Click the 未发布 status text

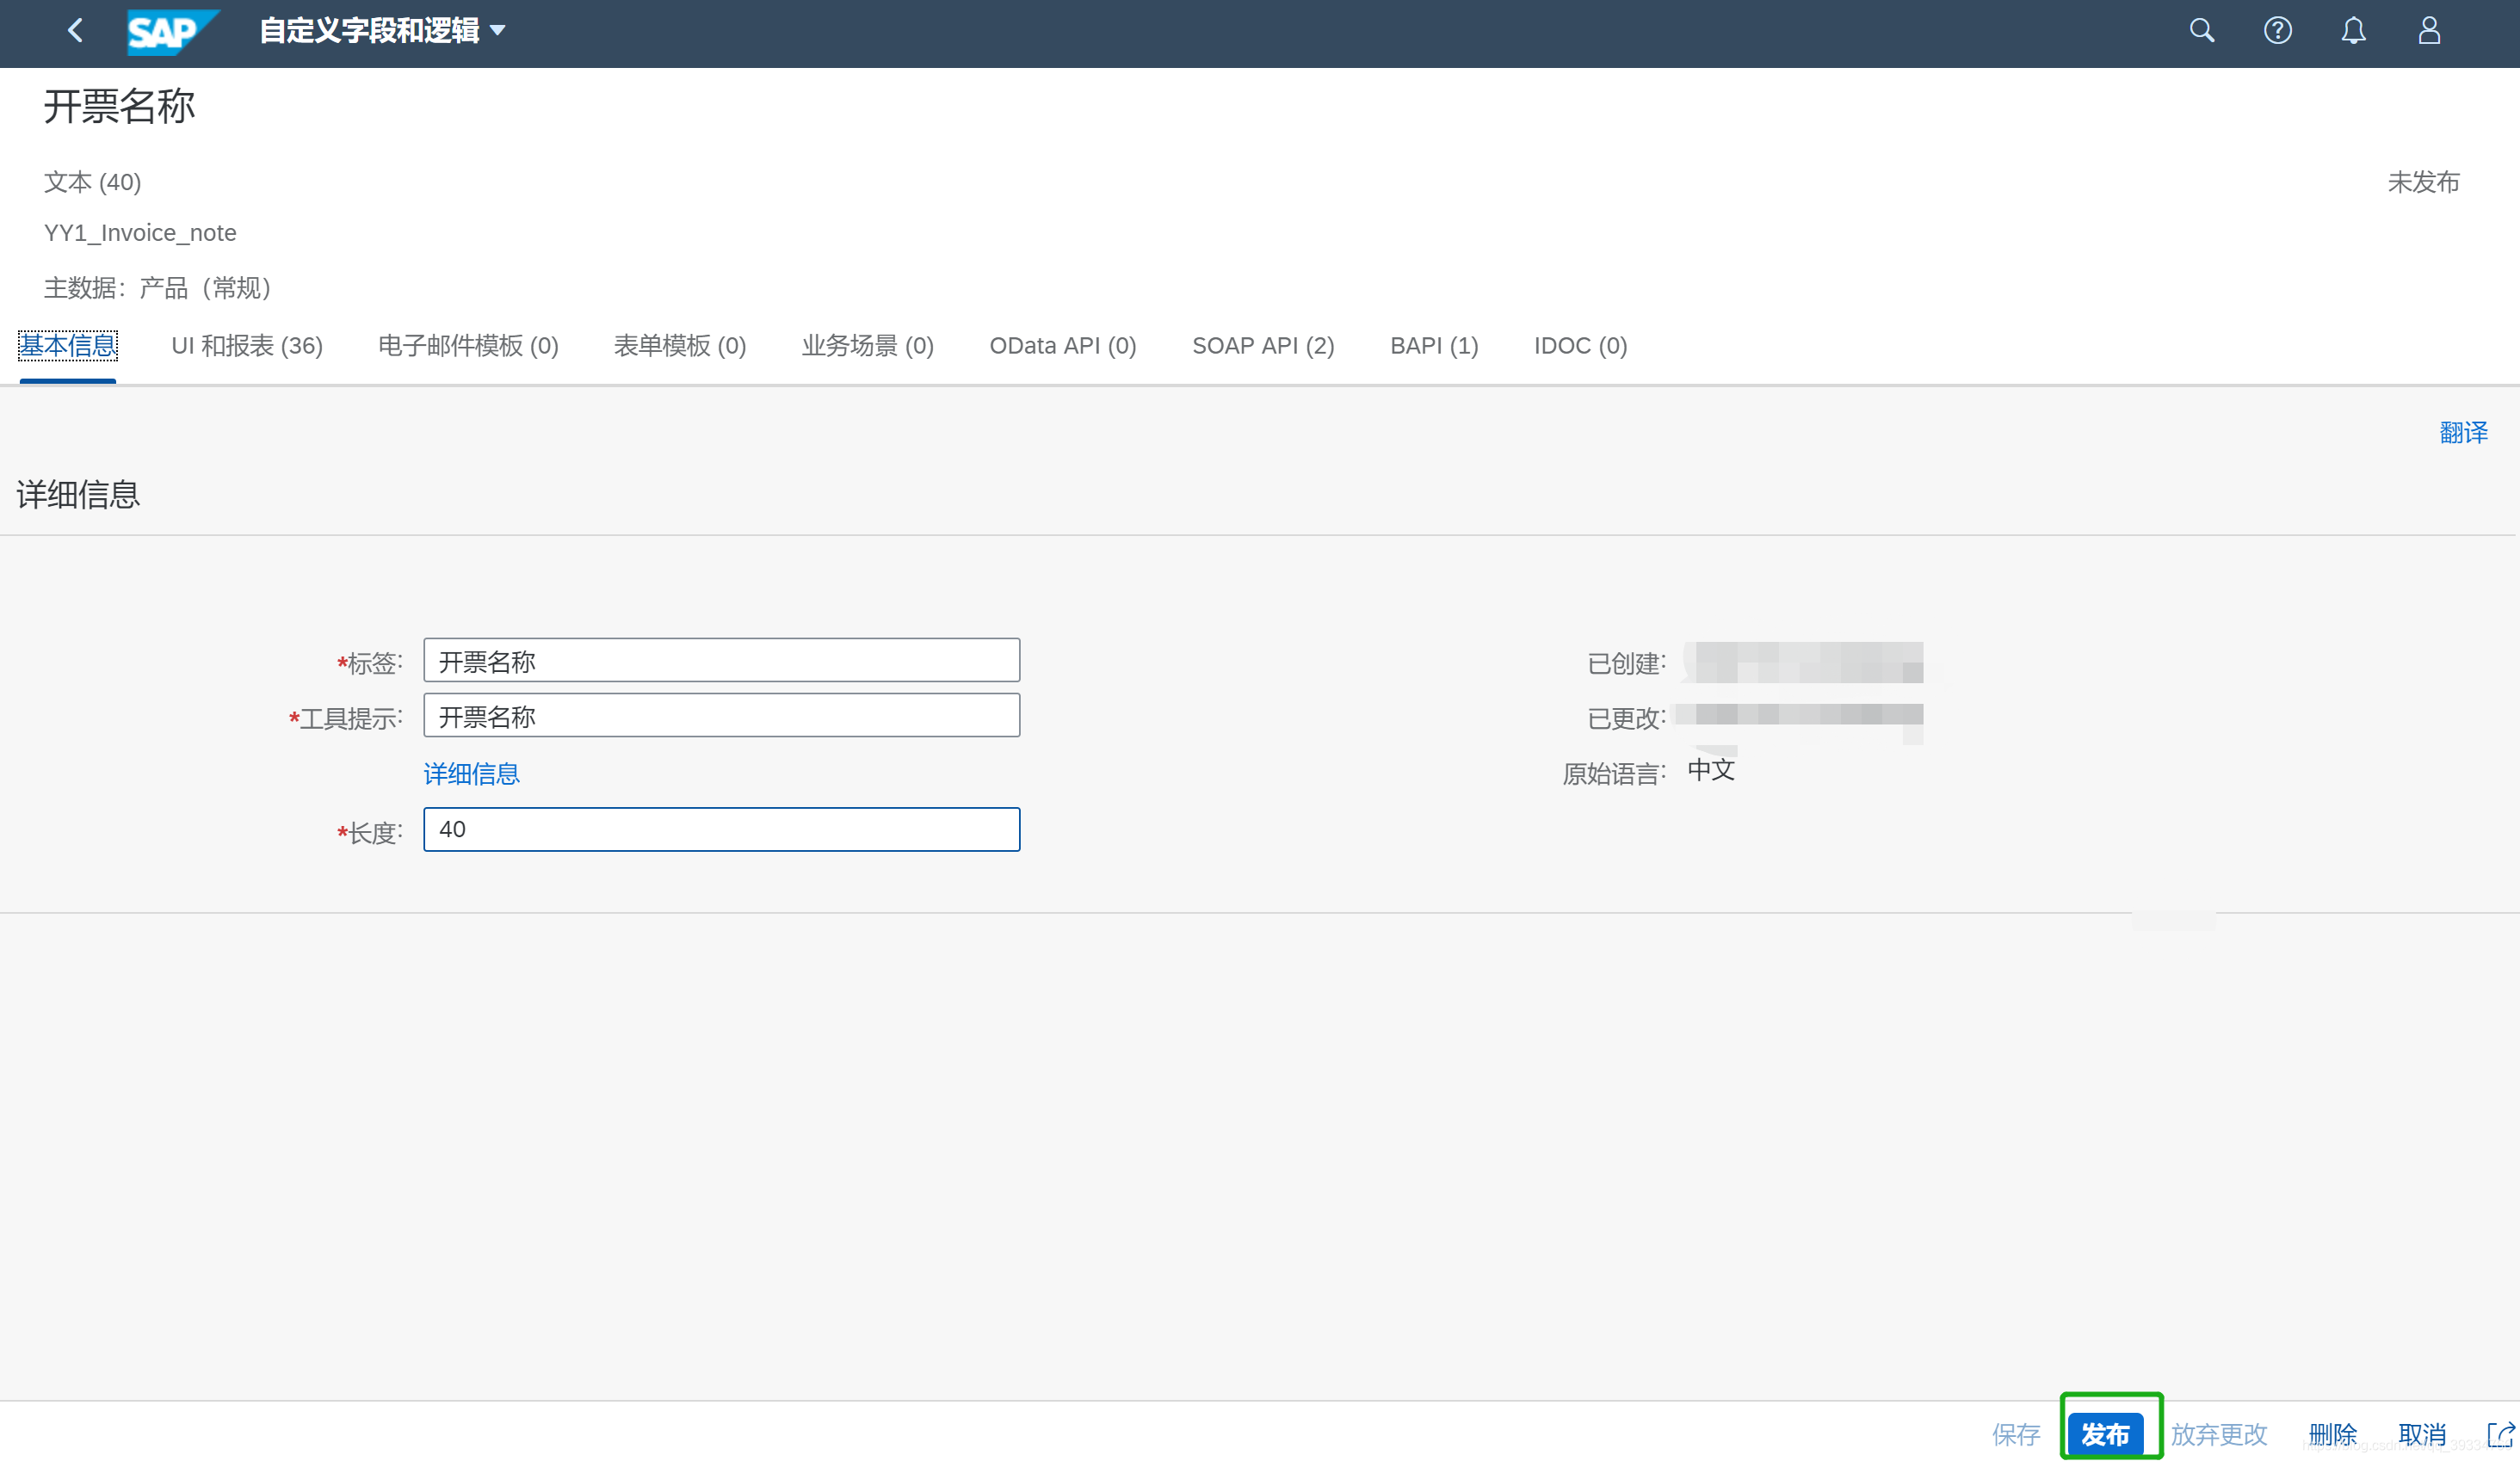(2423, 182)
